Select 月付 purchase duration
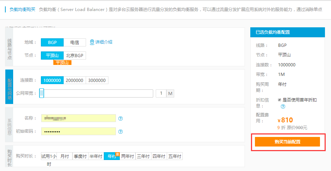Image resolution: width=331 pixels, height=171 pixels. (65, 156)
